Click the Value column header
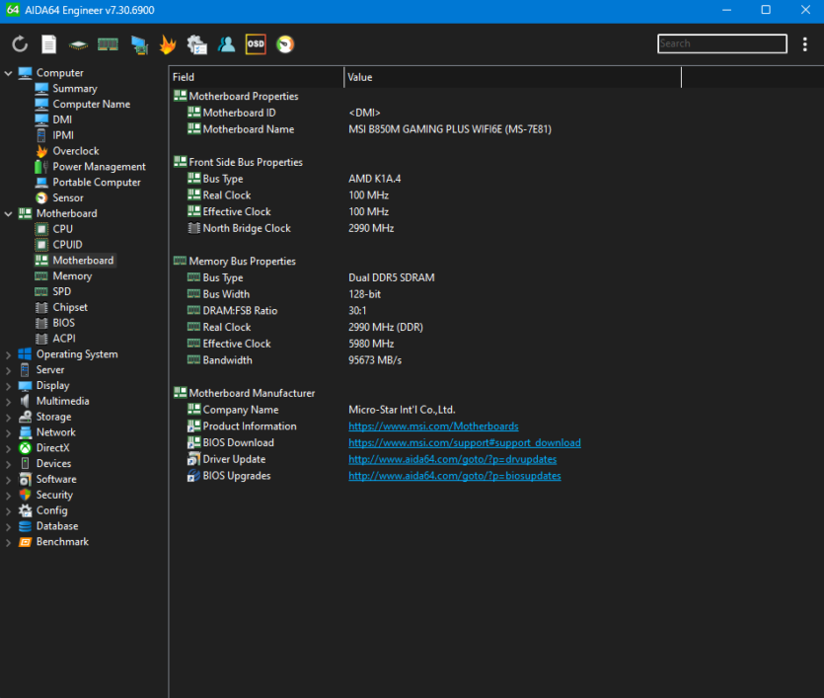 click(x=512, y=77)
